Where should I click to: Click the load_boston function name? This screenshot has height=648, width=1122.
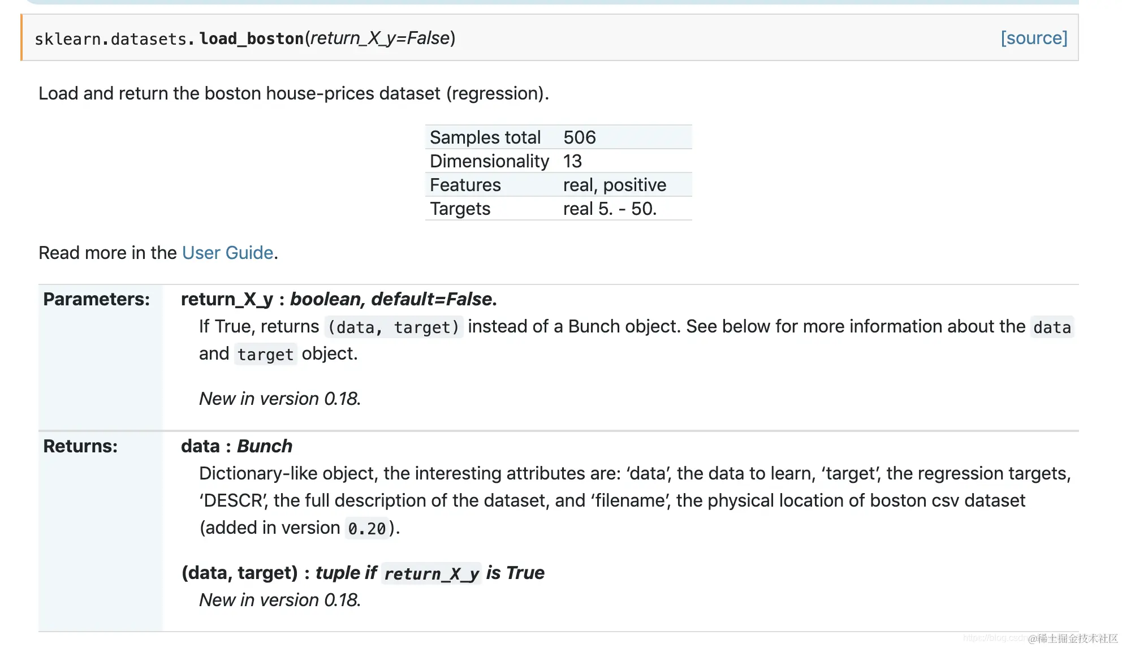pyautogui.click(x=252, y=38)
